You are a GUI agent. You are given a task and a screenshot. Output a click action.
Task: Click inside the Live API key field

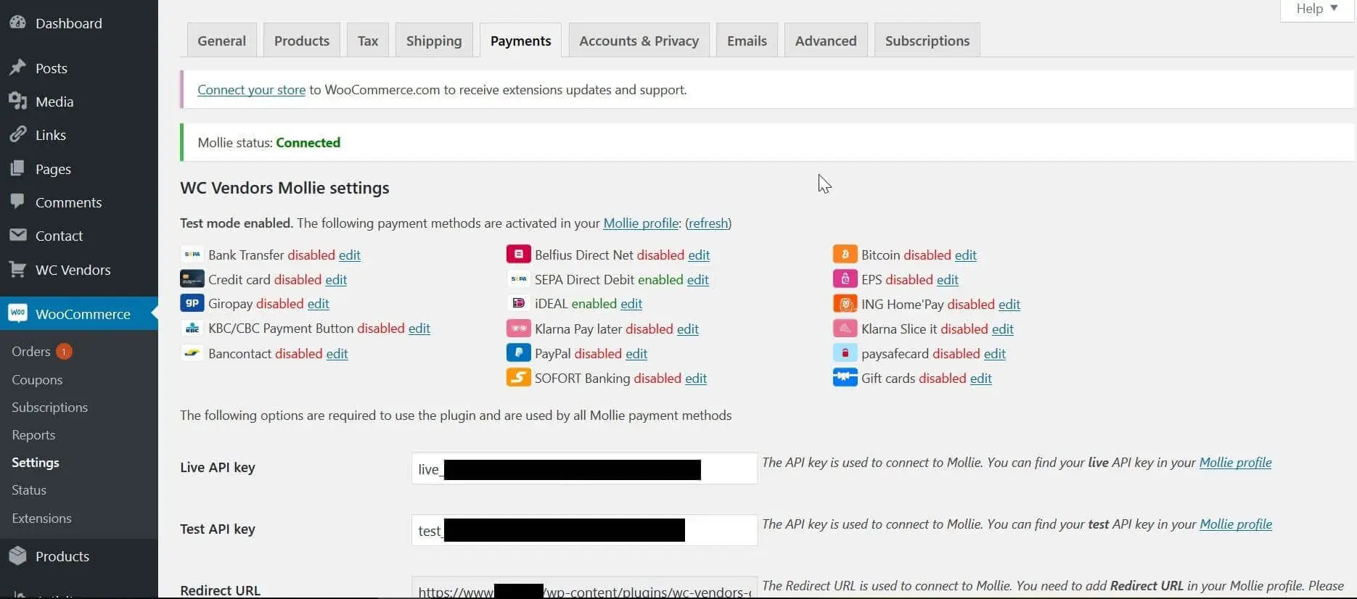pos(584,468)
